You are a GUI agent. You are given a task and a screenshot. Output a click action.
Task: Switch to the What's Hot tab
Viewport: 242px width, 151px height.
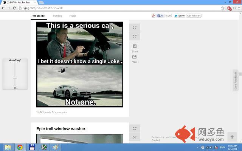click(39, 16)
